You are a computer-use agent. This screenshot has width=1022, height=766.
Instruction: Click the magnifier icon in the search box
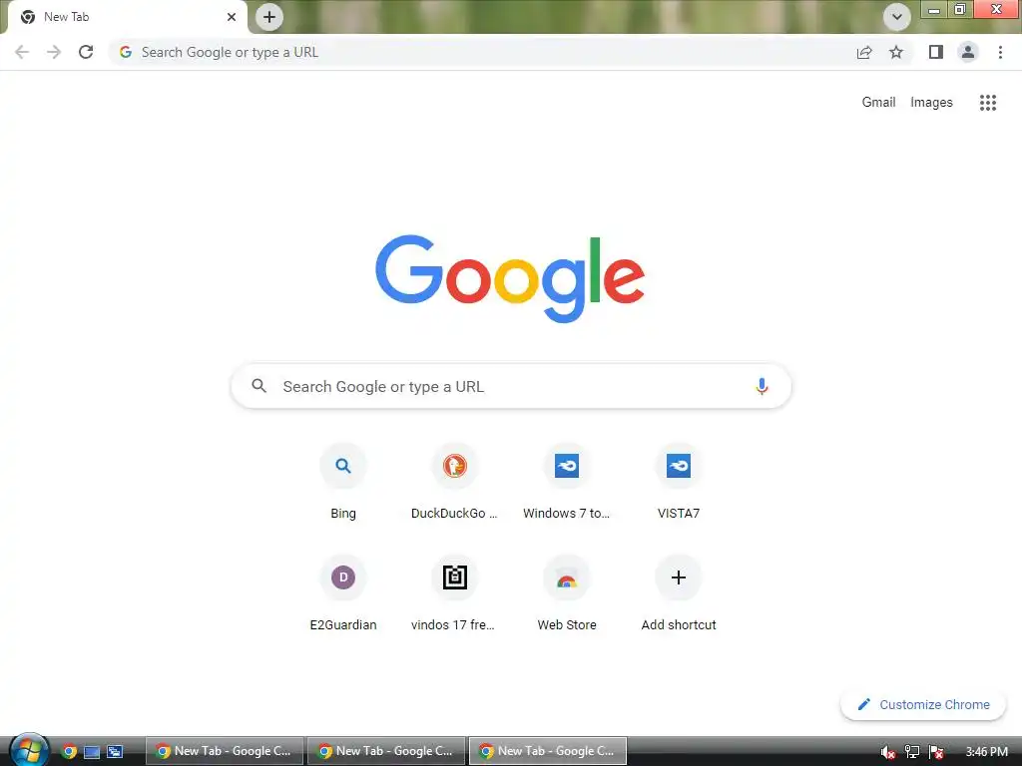pos(258,386)
